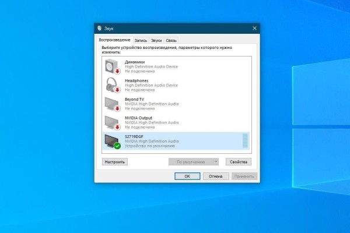350x233 pixels.
Task: Click the Настроить button
Action: pyautogui.click(x=114, y=161)
